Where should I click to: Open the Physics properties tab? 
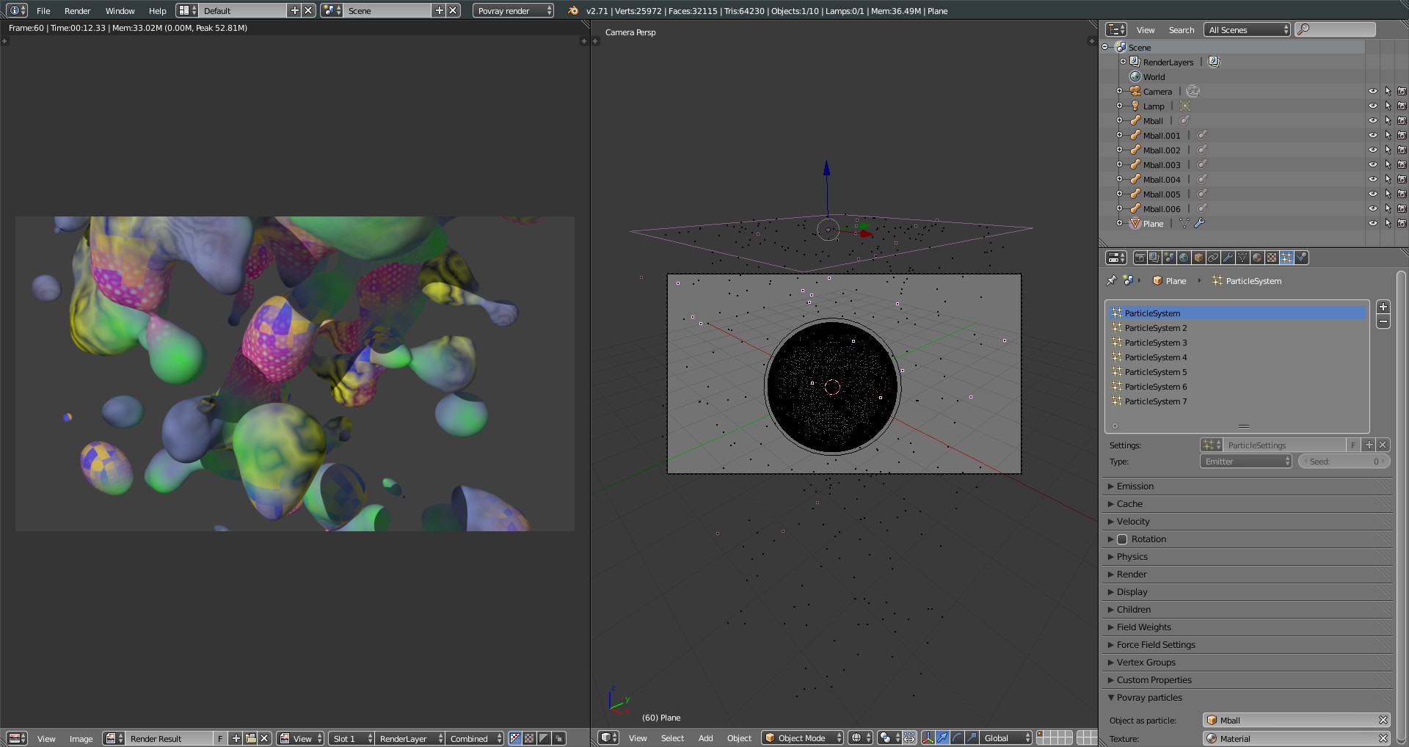pyautogui.click(x=1301, y=258)
